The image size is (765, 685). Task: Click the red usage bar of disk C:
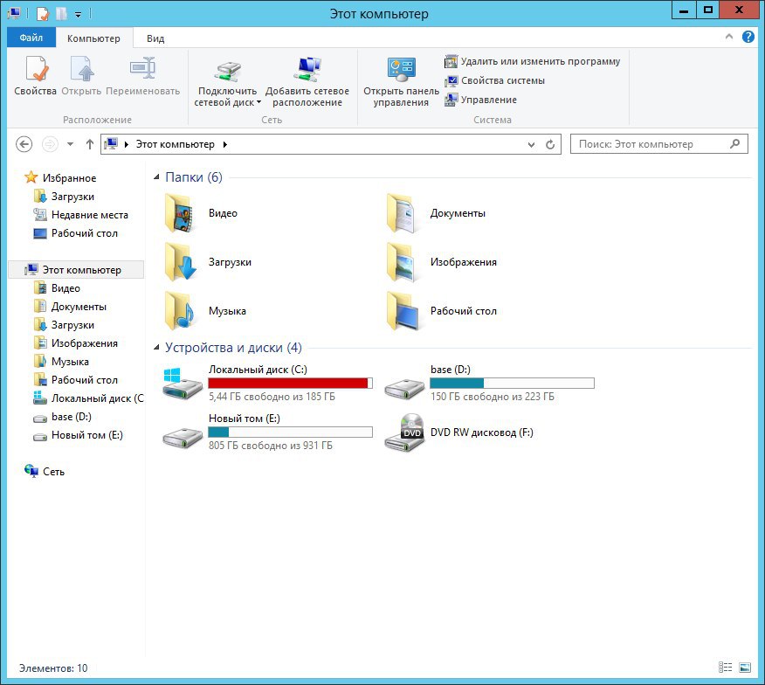[x=290, y=384]
